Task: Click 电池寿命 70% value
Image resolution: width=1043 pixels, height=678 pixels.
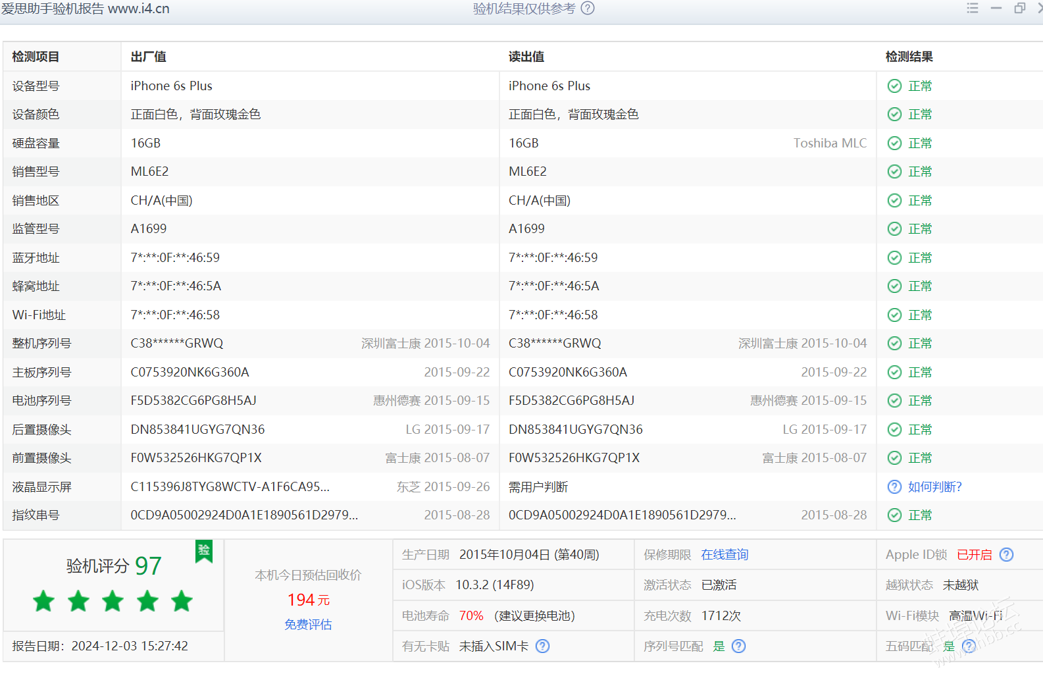Action: [x=471, y=616]
